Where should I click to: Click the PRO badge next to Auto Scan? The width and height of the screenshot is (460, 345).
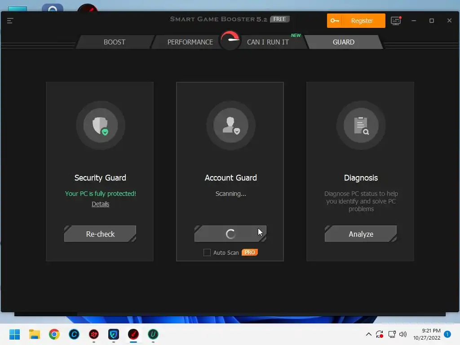(250, 252)
